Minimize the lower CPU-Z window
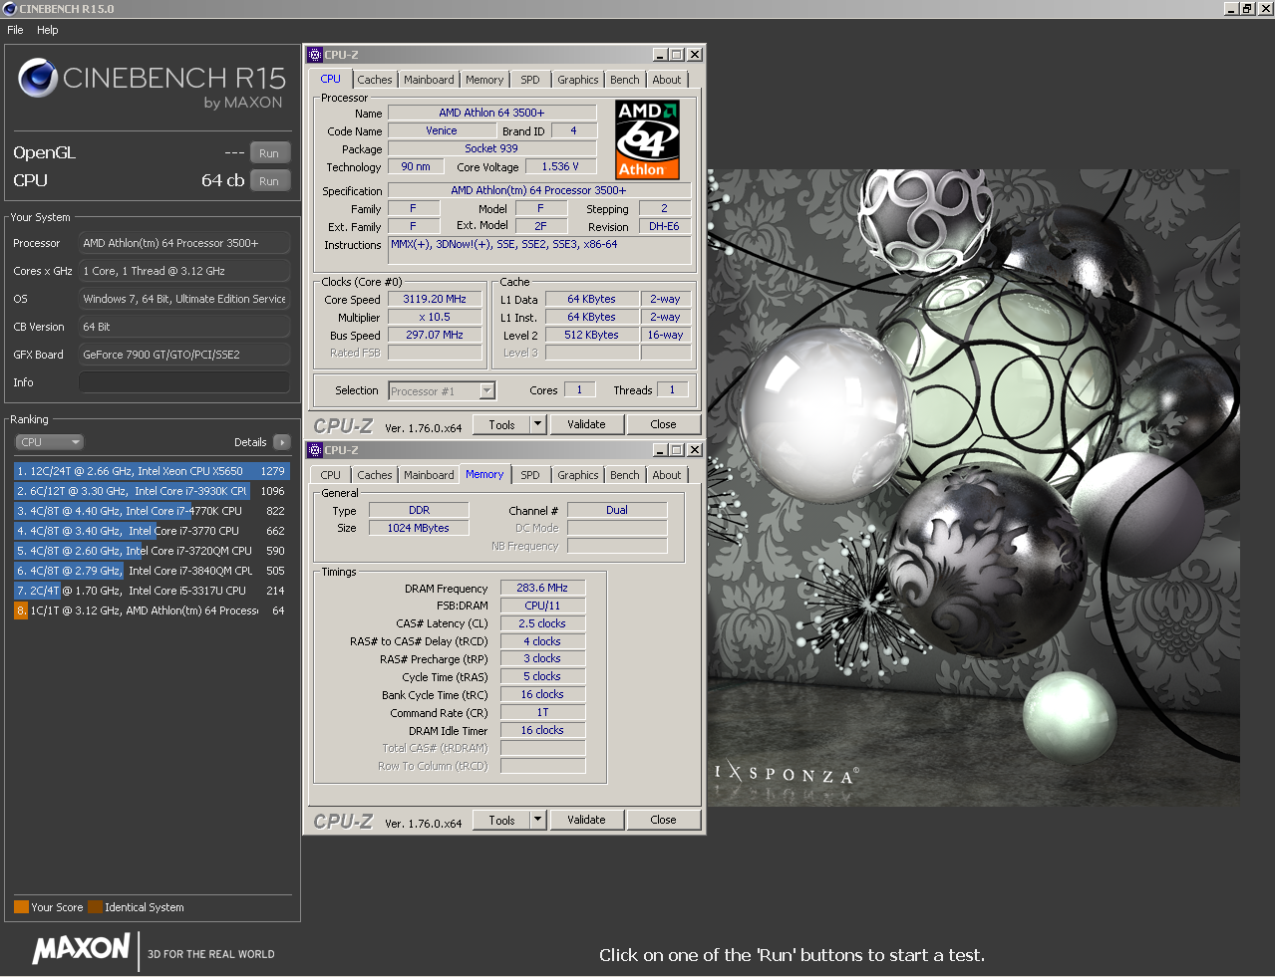1275x977 pixels. point(660,450)
